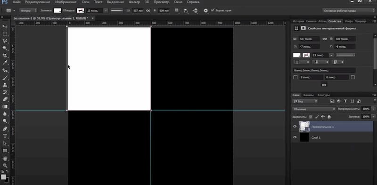
Task: Select the Прямоугольник 1 layer thumbnail
Action: (304, 126)
